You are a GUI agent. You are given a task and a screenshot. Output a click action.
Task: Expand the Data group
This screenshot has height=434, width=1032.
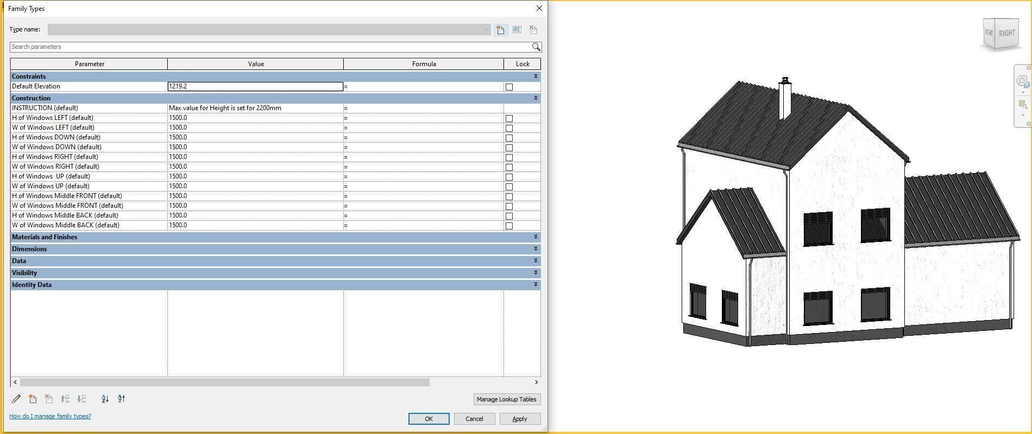pos(536,261)
